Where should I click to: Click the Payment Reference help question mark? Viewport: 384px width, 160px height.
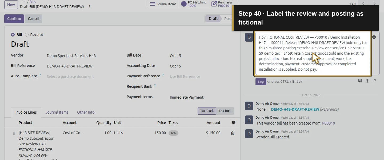163,75
